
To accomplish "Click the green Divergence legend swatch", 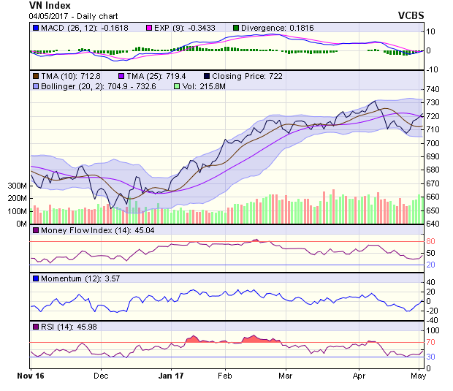I will (x=236, y=28).
